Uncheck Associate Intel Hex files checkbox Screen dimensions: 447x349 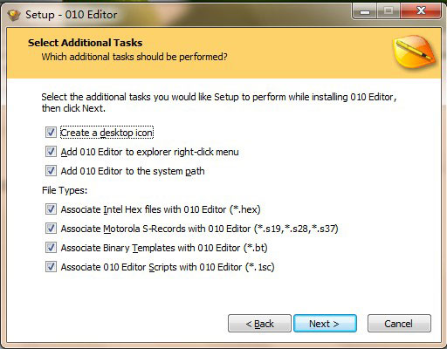click(x=51, y=209)
